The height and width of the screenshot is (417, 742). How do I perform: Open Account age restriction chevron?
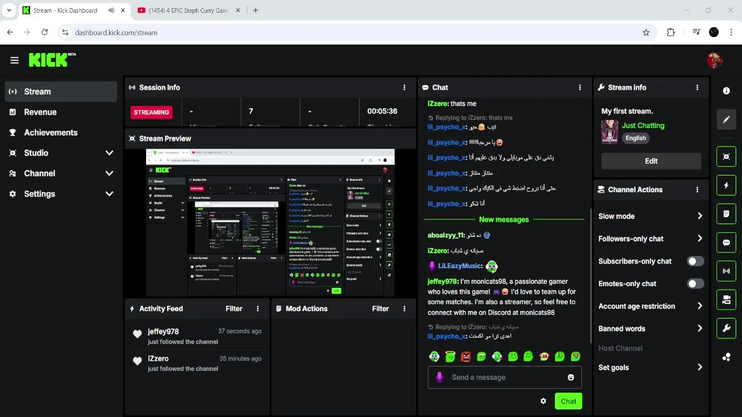700,306
